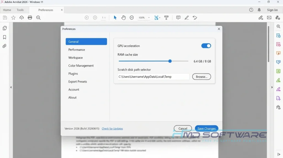This screenshot has height=158, width=283.
Task: Open the attachments paperclip icon
Action: [x=4, y=46]
